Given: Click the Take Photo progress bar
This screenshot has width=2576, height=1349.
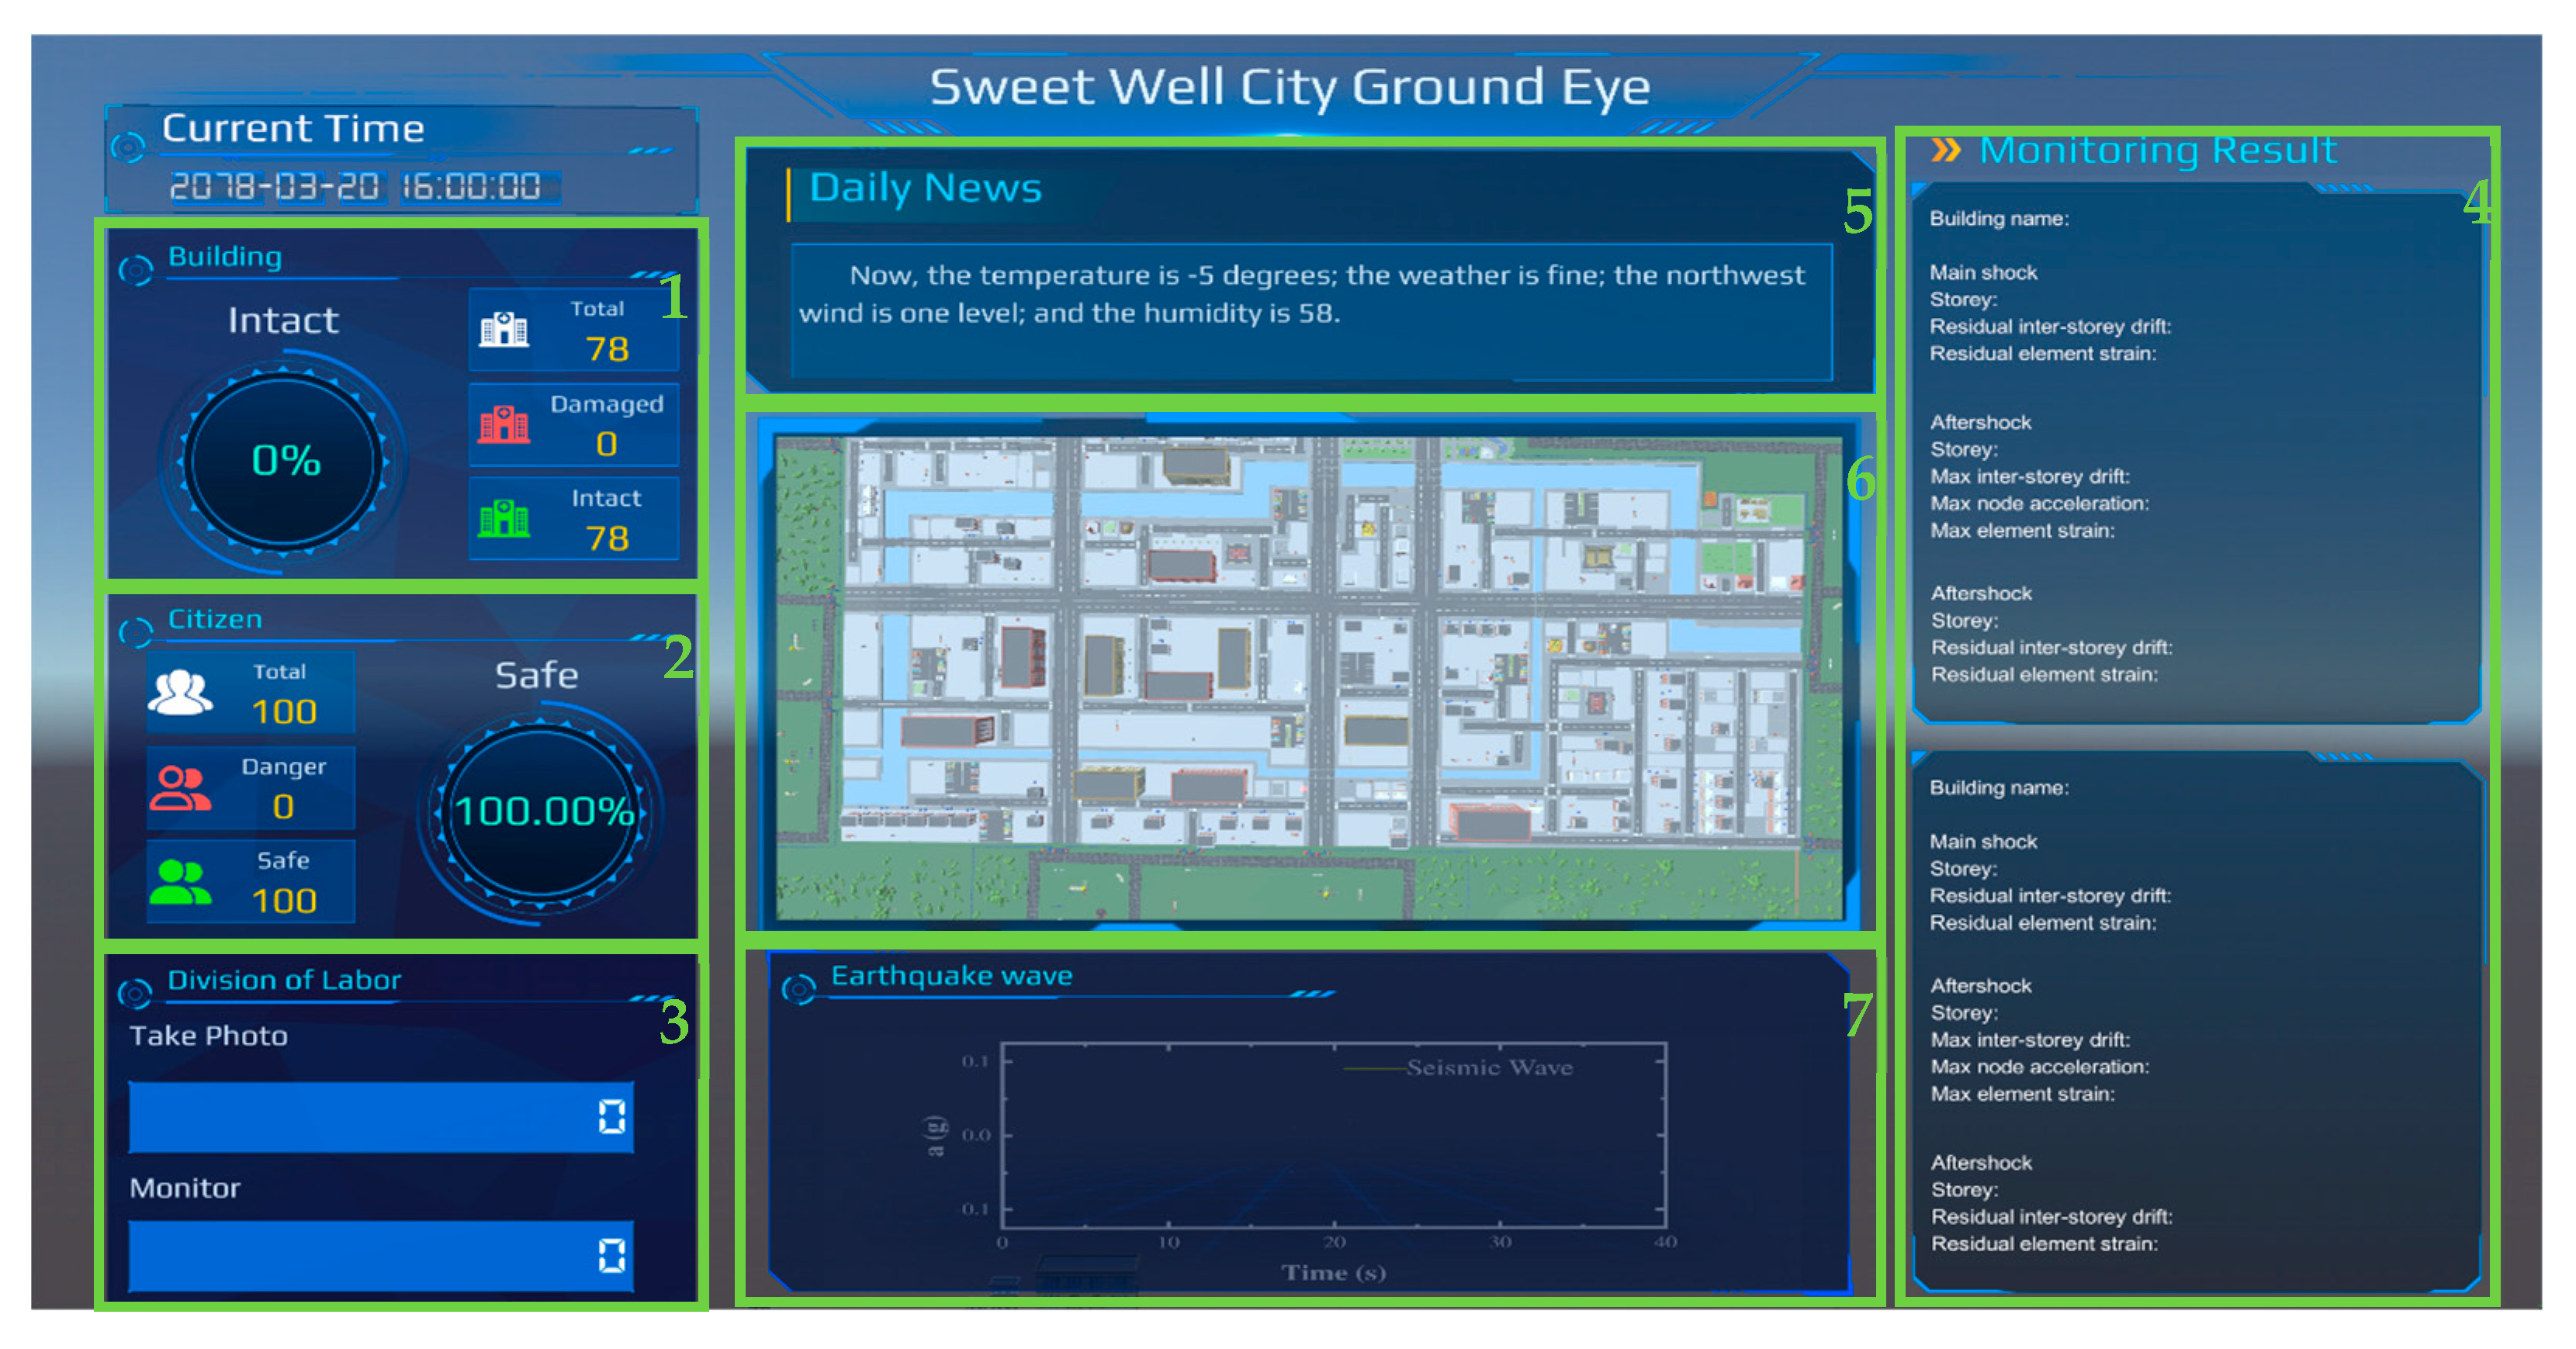Looking at the screenshot, I should click(x=380, y=1116).
